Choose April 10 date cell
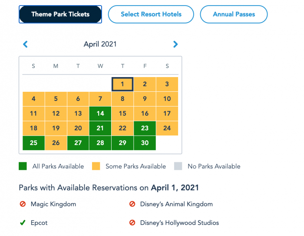 (167, 99)
